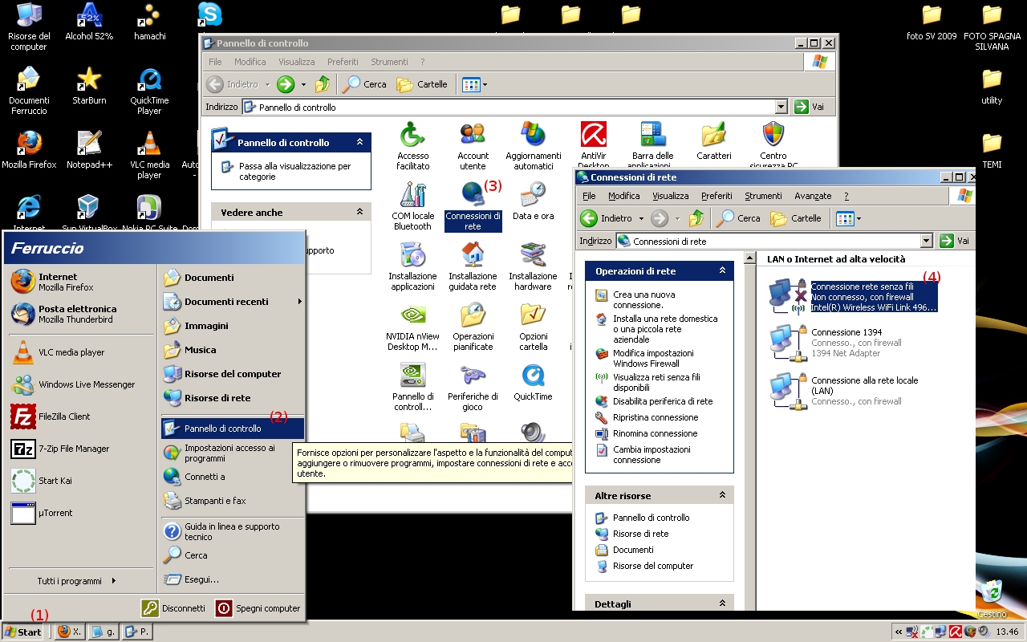Click Passa alla visualizzazione per categorie

click(294, 172)
